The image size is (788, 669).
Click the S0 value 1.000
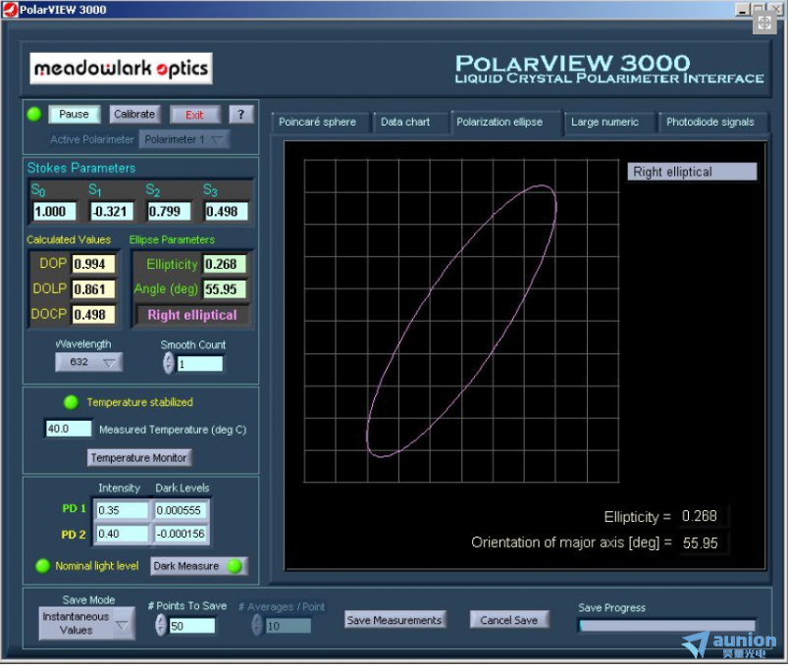[x=54, y=213]
